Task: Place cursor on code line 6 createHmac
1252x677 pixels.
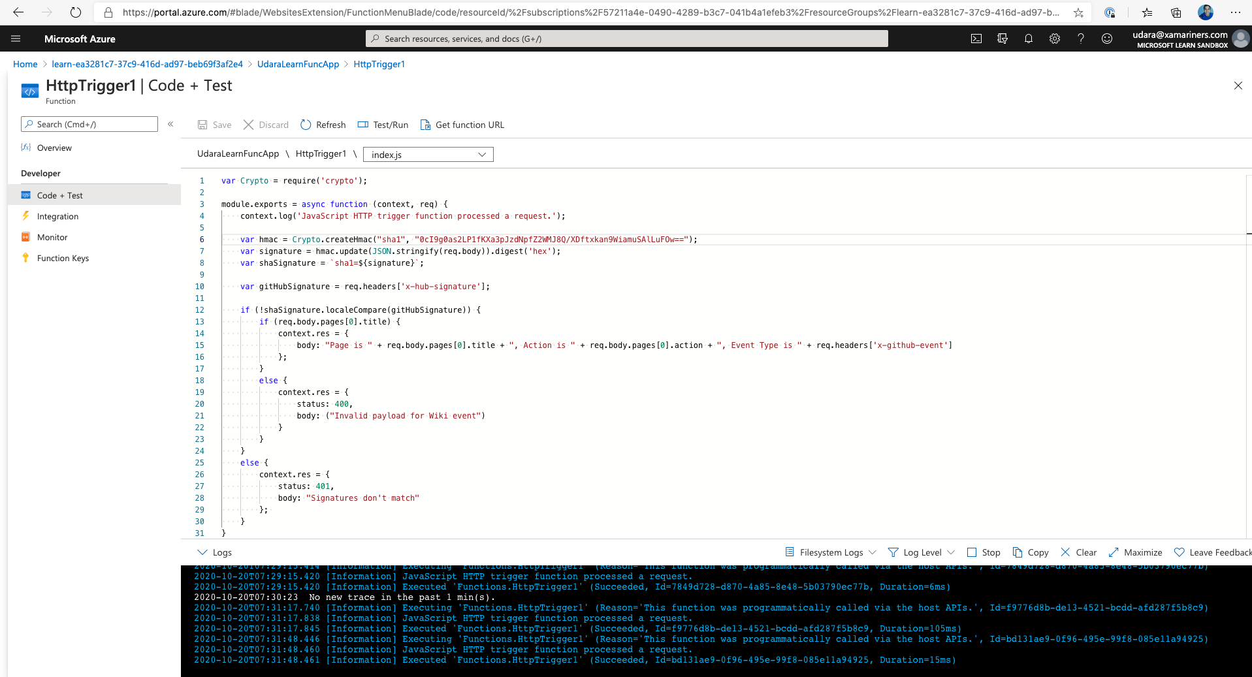Action: [x=469, y=240]
